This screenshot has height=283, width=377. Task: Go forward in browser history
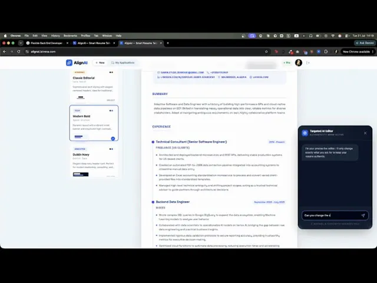coord(12,51)
